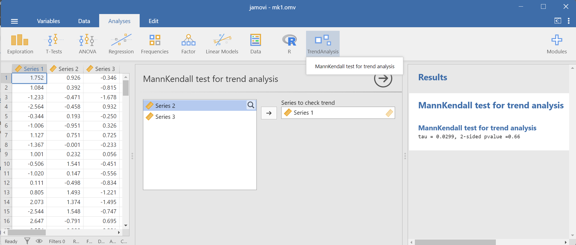The height and width of the screenshot is (245, 576).
Task: Click the filter funnel icon in status bar
Action: point(27,241)
